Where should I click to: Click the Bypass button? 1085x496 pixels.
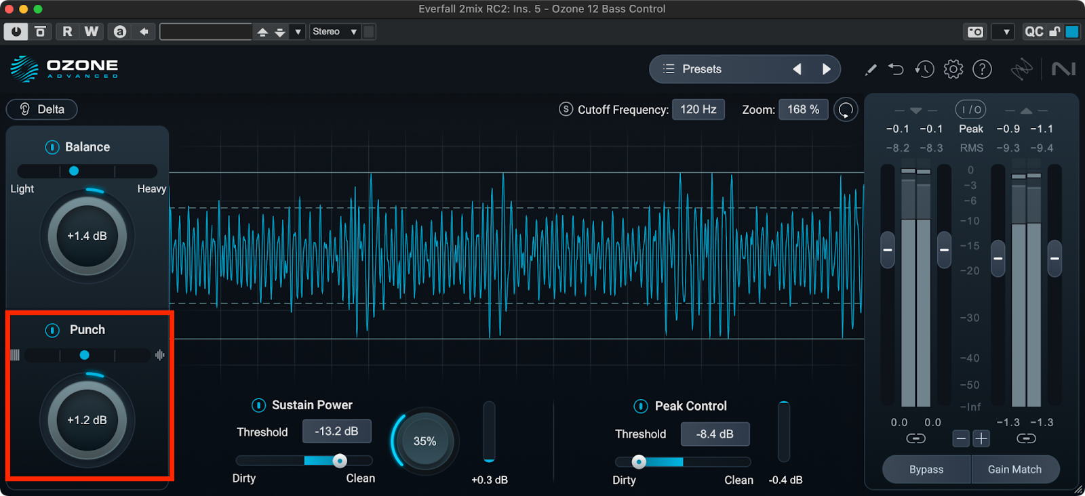[x=926, y=470]
